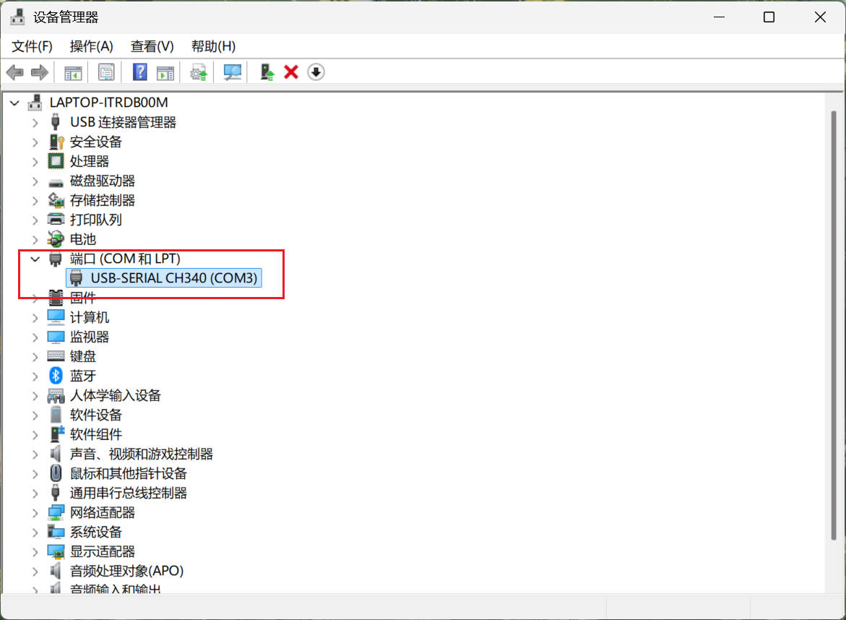
Task: Click the 处理器 chip icon
Action: point(56,161)
